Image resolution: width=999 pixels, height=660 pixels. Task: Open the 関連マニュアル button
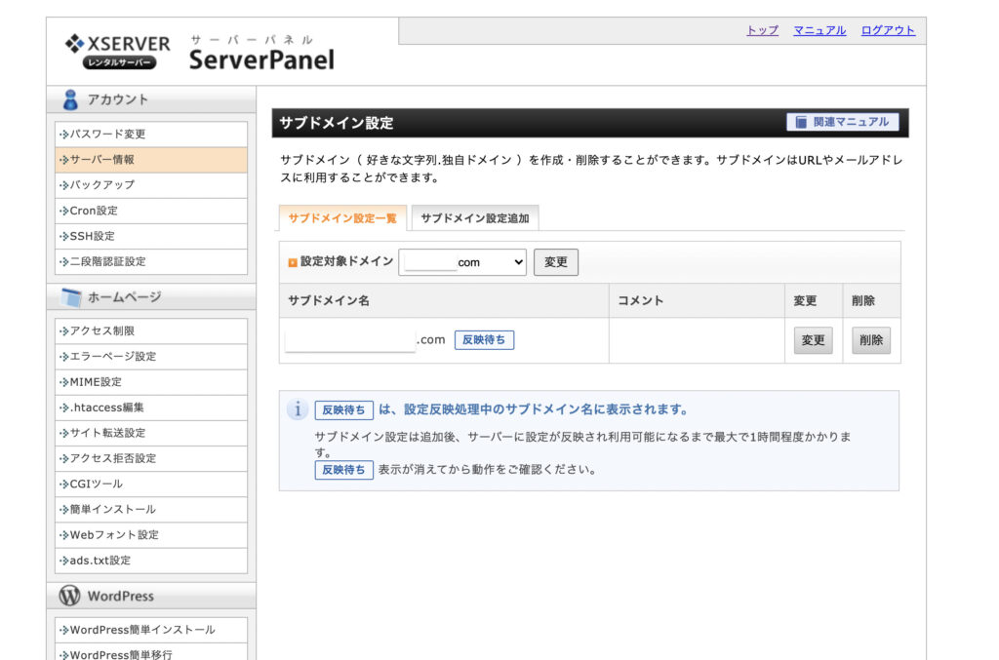pyautogui.click(x=842, y=122)
